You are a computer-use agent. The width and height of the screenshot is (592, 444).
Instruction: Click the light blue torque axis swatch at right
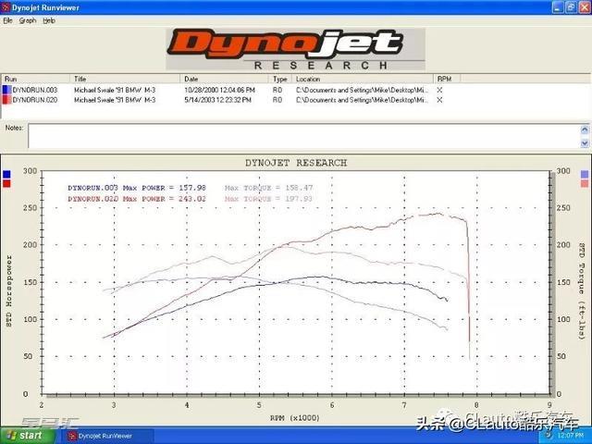pos(585,175)
